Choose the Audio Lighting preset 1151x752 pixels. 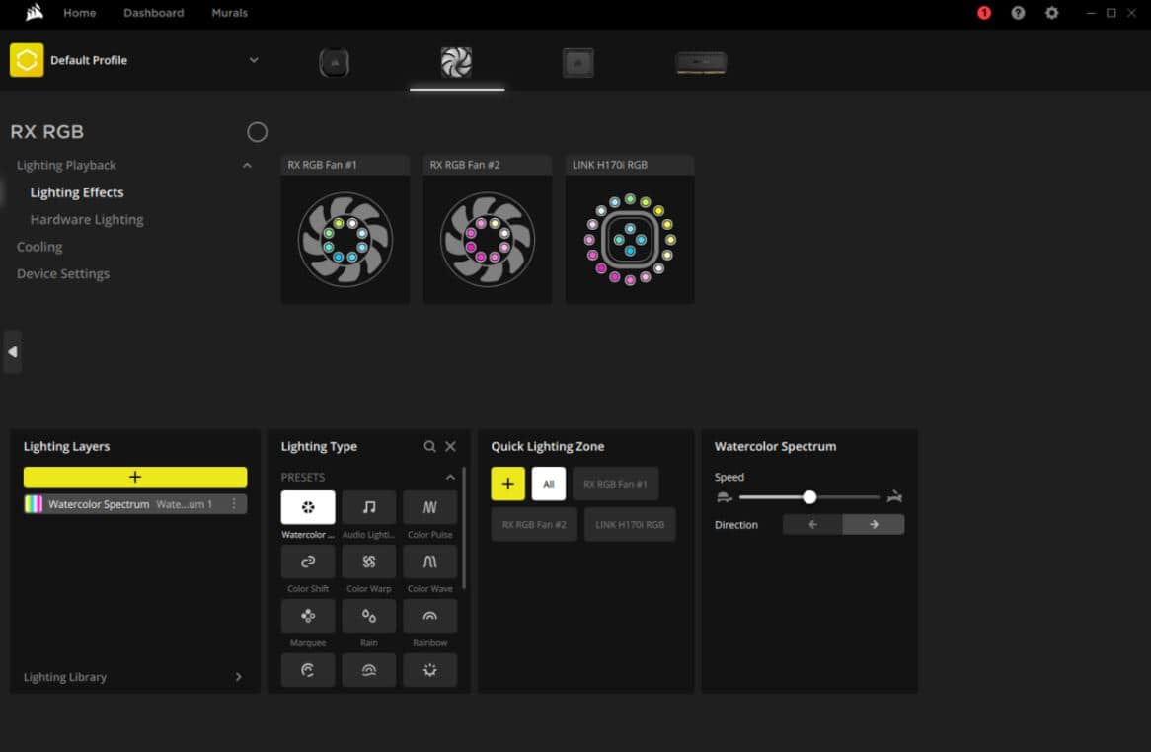point(368,507)
